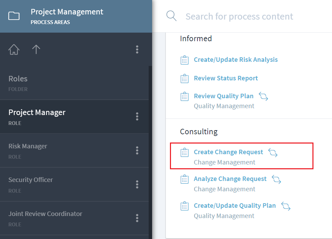The width and height of the screenshot is (332, 239).
Task: Open the Risk Manager role options menu
Action: tap(137, 150)
